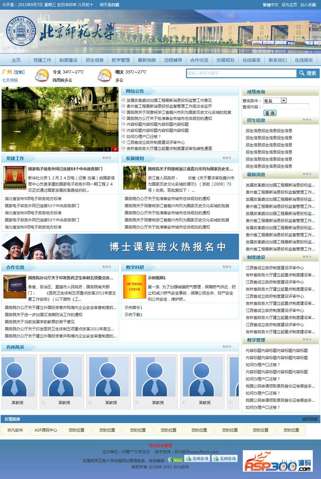
Task: Open the 发展规划 canal thumbnail
Action: pyautogui.click(x=135, y=178)
